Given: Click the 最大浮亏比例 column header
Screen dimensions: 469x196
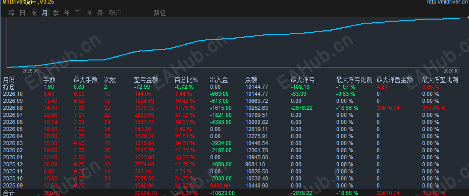Looking at the screenshot, I should (354, 80).
